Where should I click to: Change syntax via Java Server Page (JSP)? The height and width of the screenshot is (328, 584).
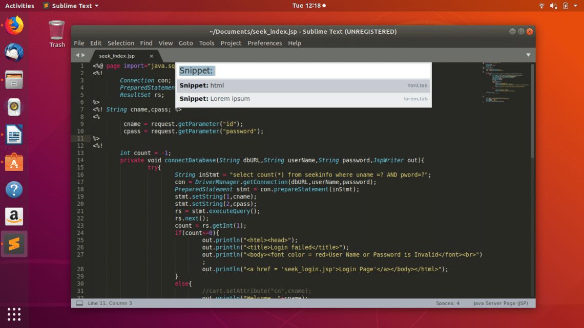500,303
